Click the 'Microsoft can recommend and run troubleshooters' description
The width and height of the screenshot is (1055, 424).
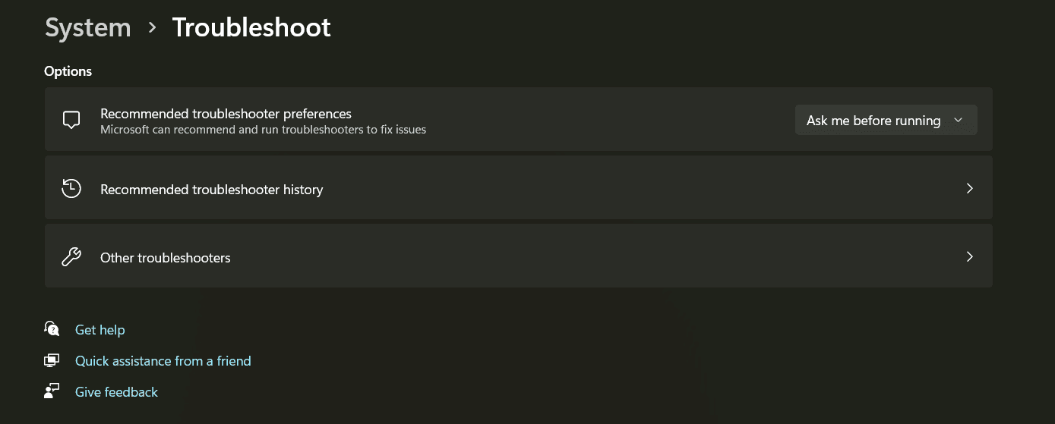coord(263,130)
